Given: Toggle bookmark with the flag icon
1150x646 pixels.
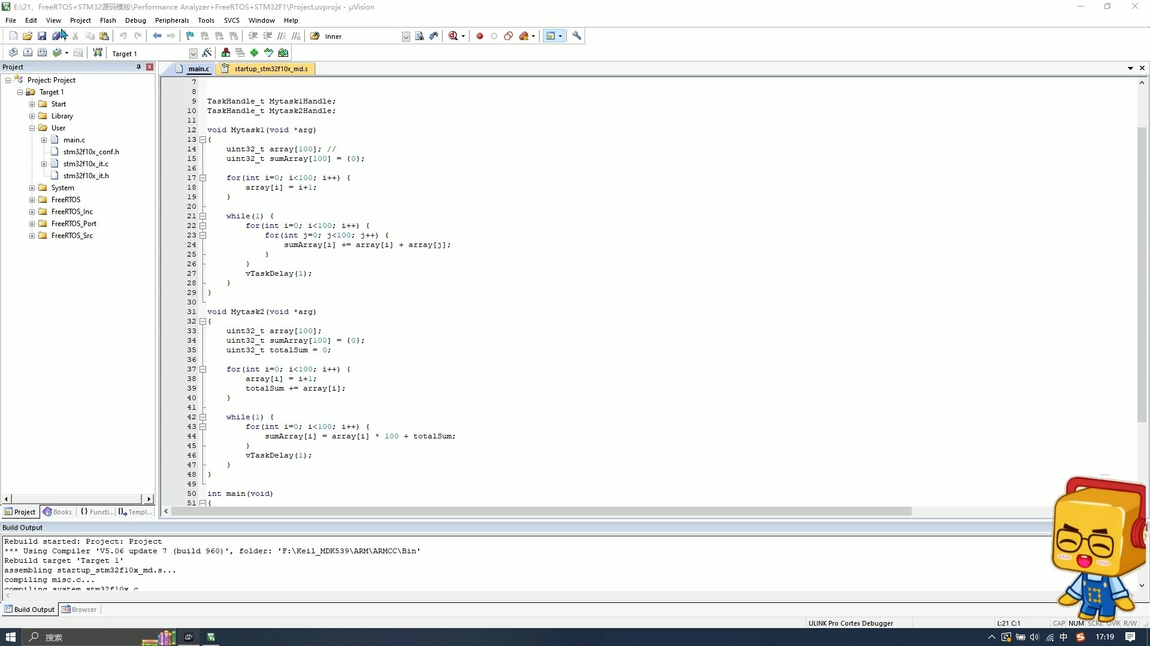Looking at the screenshot, I should click(190, 36).
